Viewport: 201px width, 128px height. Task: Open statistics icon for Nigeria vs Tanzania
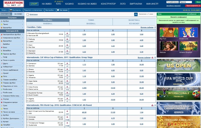(67, 75)
